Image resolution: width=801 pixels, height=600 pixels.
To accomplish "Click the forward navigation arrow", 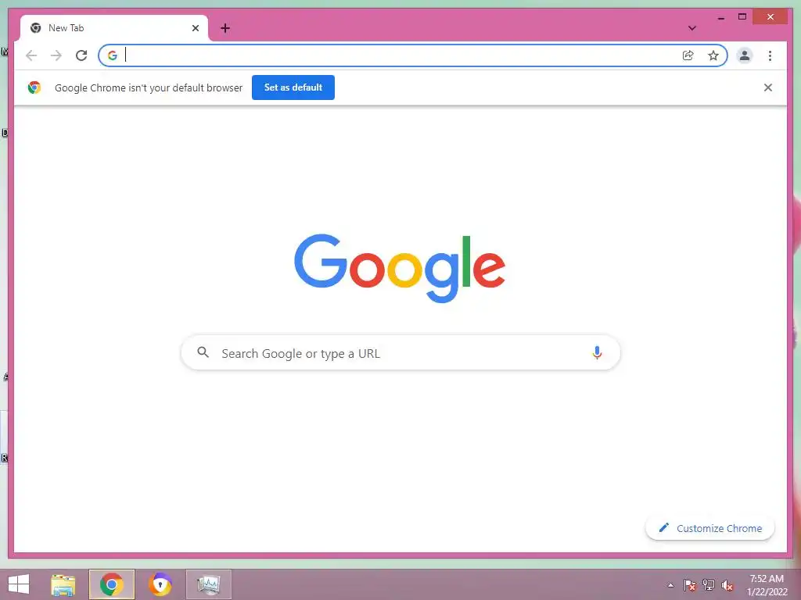I will tap(56, 55).
